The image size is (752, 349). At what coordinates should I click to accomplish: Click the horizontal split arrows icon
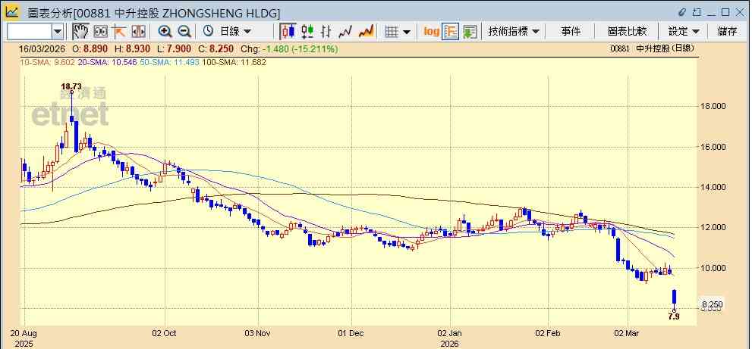coord(138,32)
